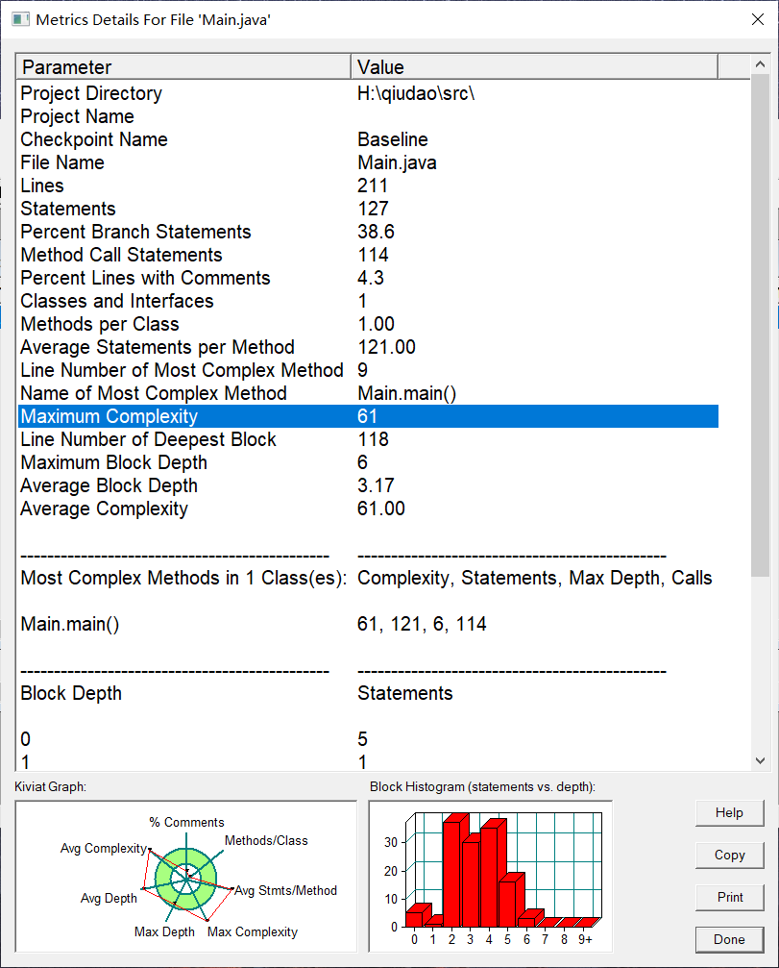Select the Lines row
779x968 pixels.
point(368,186)
